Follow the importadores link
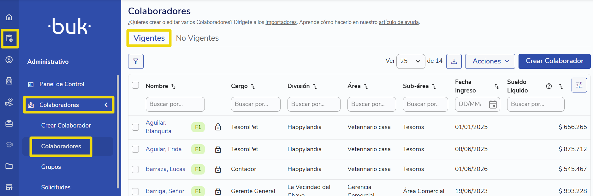The width and height of the screenshot is (593, 196). click(x=281, y=22)
